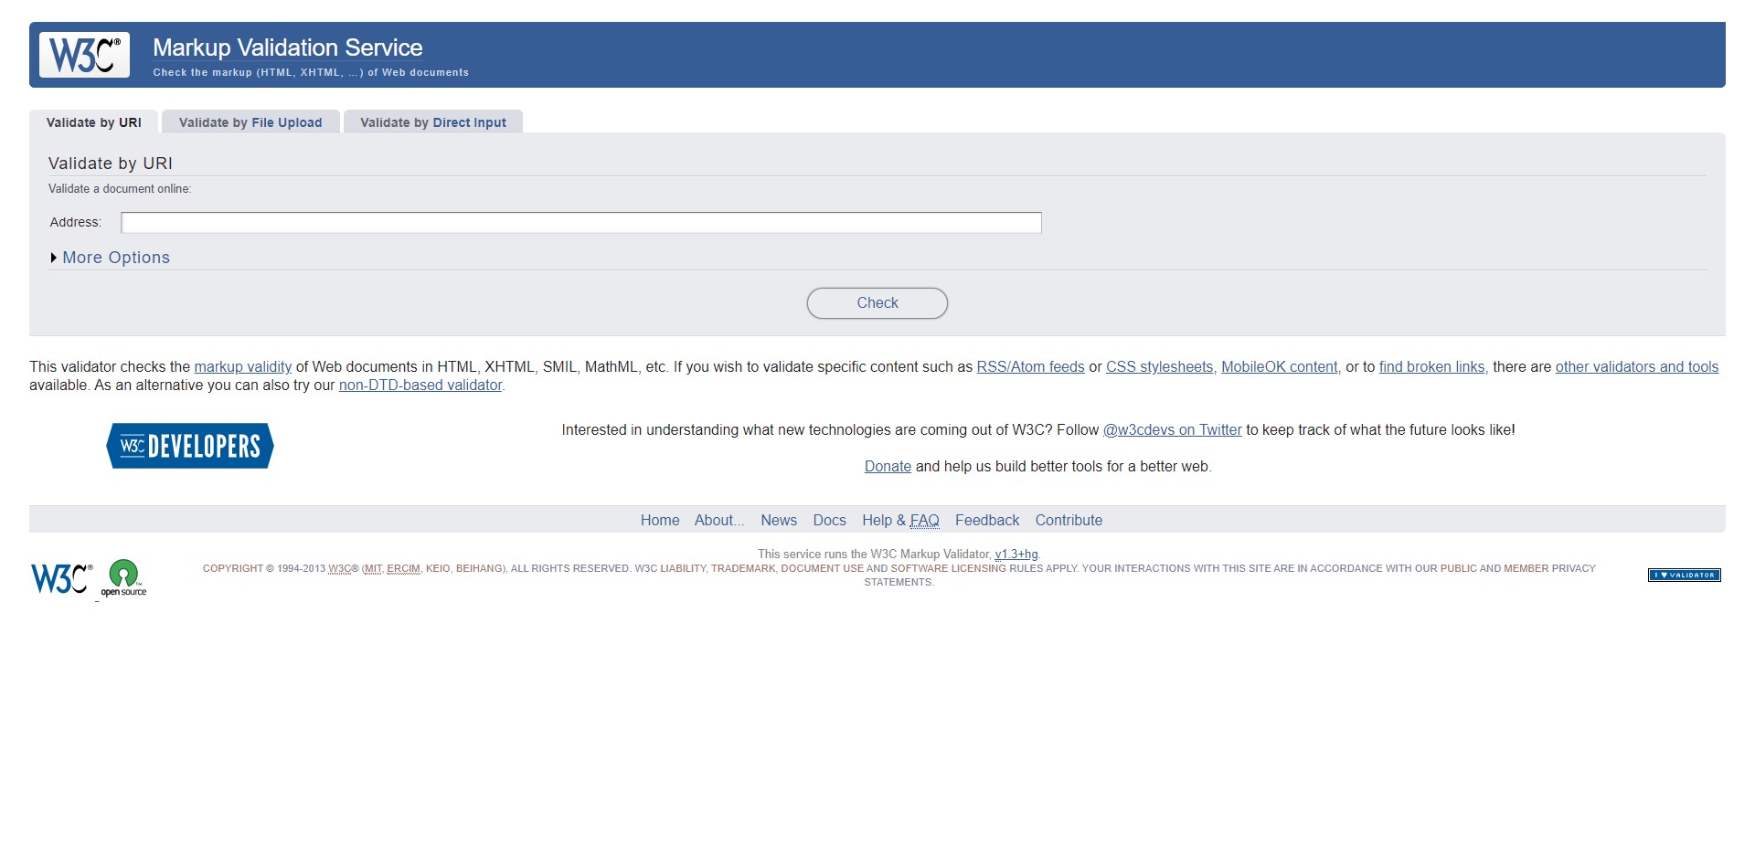The image size is (1755, 856).
Task: Click the PUBLIC privacy statement link
Action: pos(1458,569)
